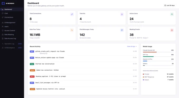Click Admin badge on Added new connection row
The image size is (179, 98).
[x=32, y=70]
